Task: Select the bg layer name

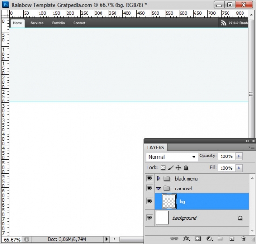Action: 182,202
